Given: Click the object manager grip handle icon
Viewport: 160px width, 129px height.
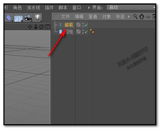Looking at the screenshot, I should click(56, 16).
